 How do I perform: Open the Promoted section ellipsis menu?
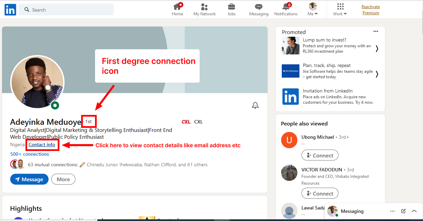click(x=376, y=31)
